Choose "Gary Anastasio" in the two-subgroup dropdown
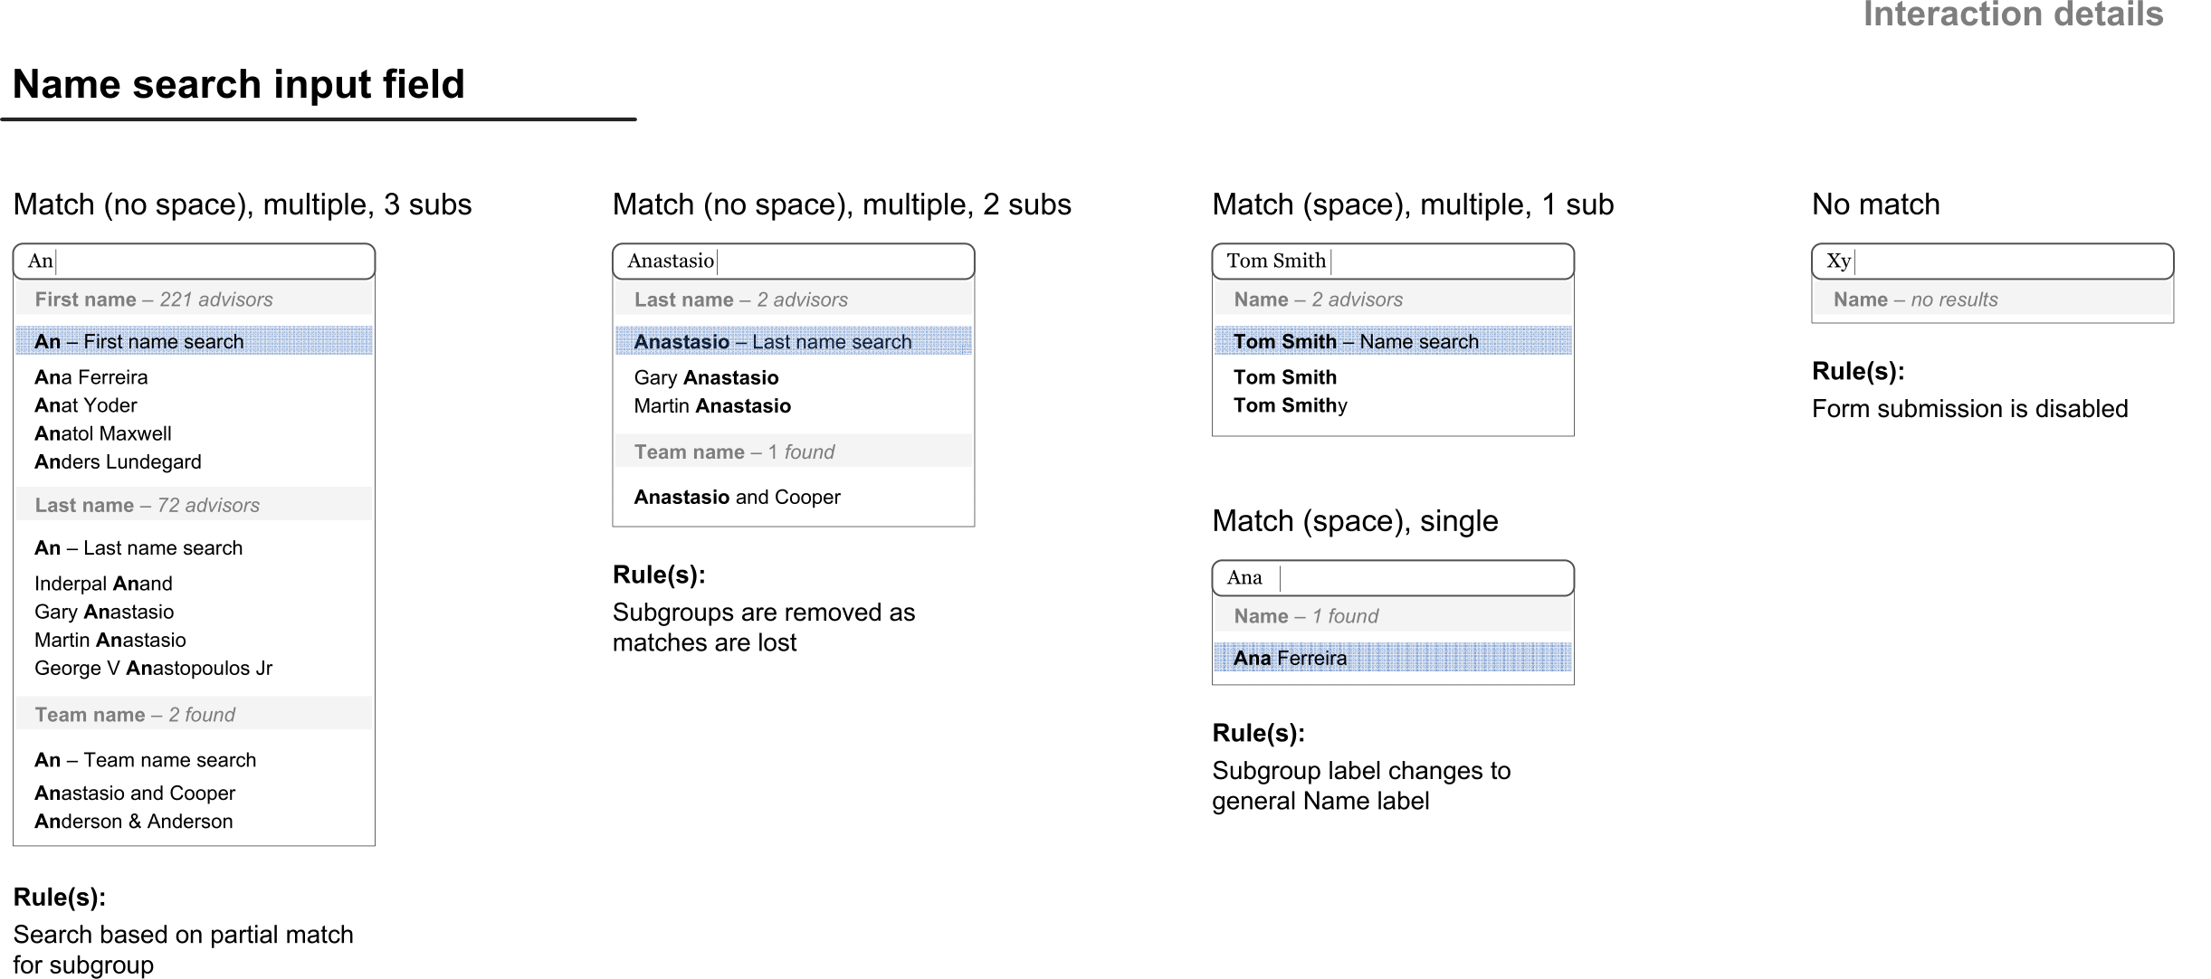This screenshot has height=979, width=2211. point(706,377)
